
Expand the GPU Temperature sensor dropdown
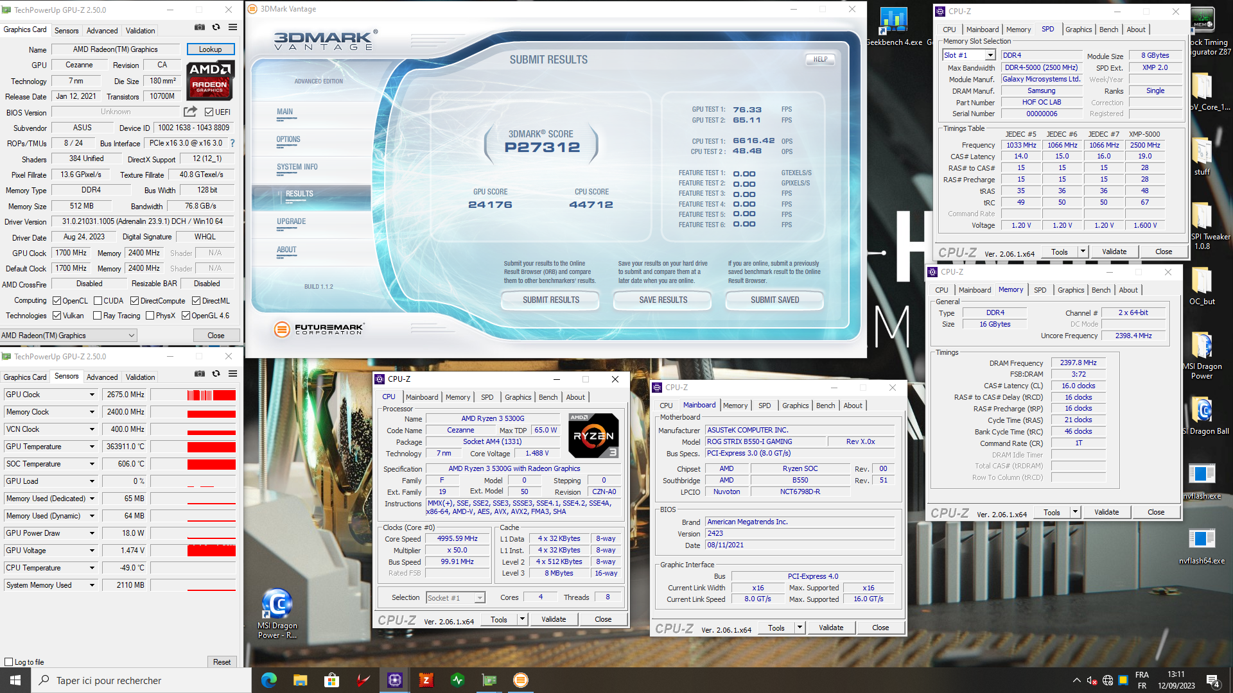coord(92,447)
